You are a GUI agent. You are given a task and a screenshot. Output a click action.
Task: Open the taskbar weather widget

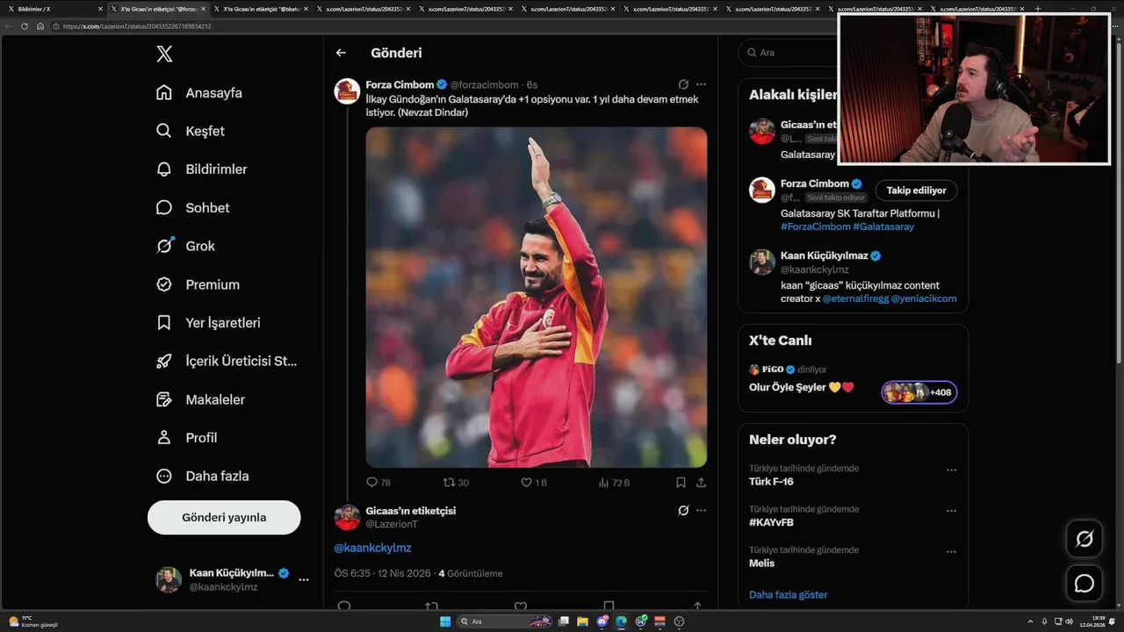tap(33, 621)
